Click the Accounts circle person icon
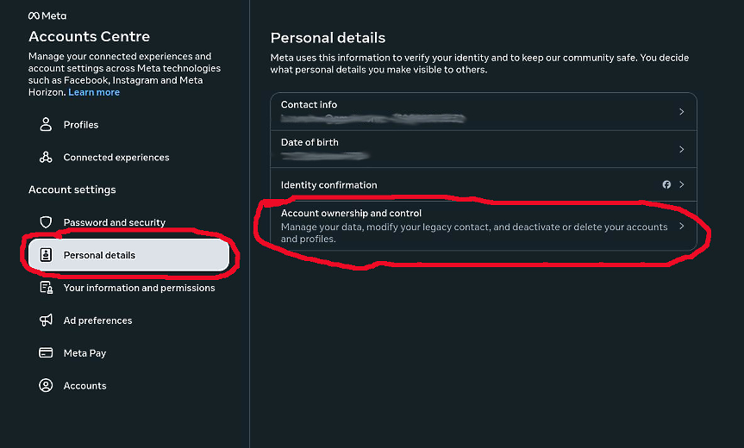This screenshot has width=744, height=448. coord(46,385)
